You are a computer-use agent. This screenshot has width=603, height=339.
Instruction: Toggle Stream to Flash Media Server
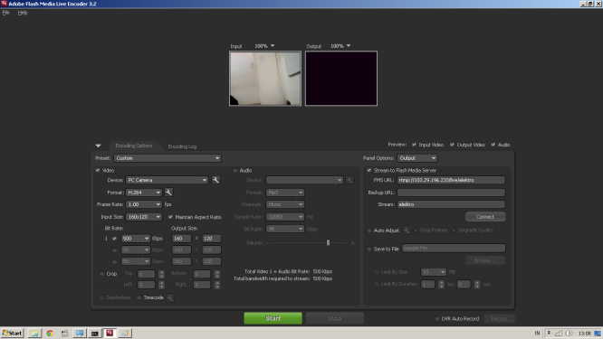[x=369, y=170]
